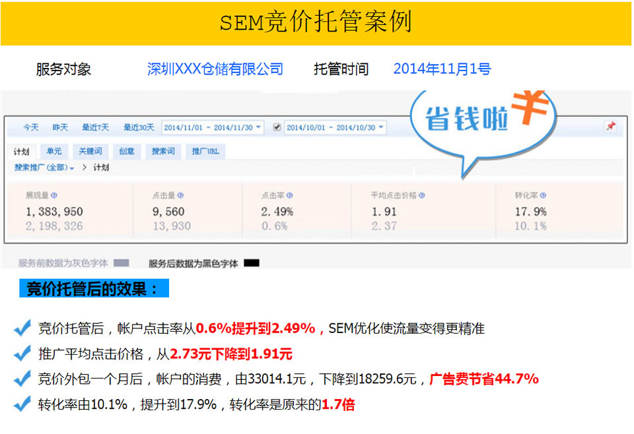
Task: Switch to the 单元 tab
Action: (x=53, y=152)
